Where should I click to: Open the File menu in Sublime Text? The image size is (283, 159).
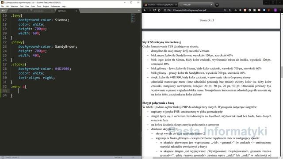coord(2,6)
